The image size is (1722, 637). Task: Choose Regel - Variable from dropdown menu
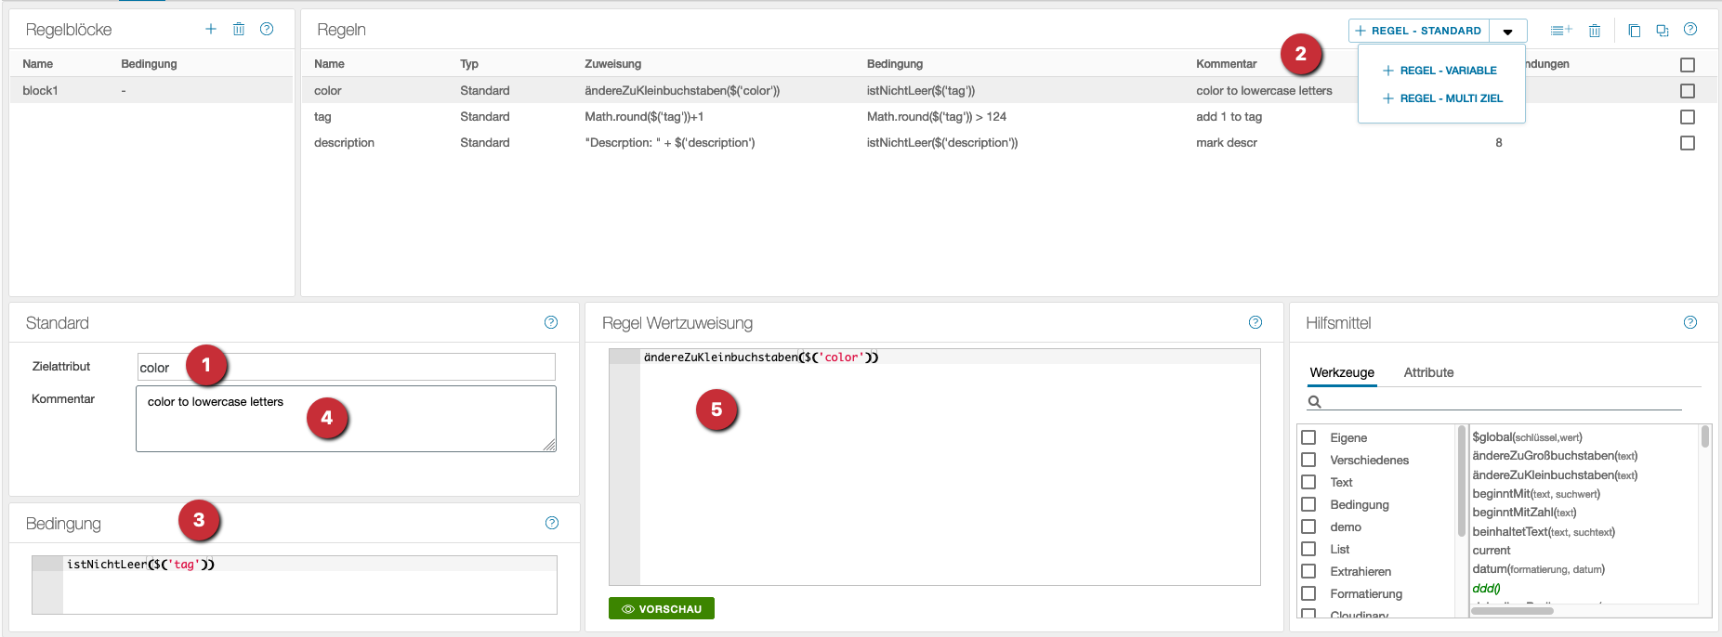[x=1448, y=71]
